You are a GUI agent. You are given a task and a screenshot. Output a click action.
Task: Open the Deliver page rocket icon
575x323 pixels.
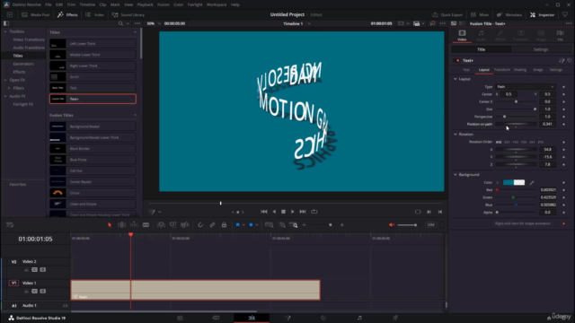(395, 318)
